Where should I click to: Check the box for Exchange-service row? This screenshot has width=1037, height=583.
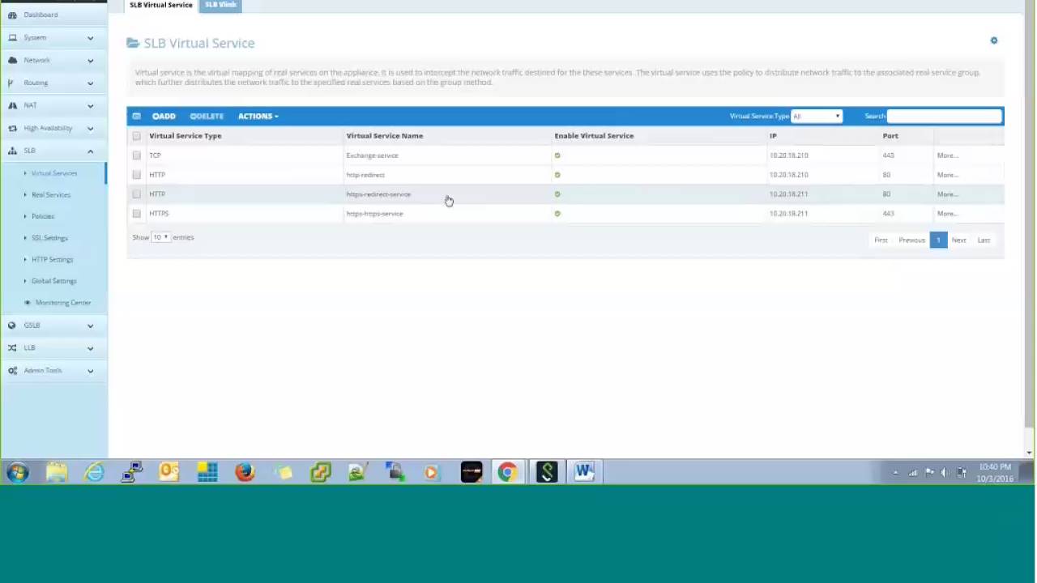tap(136, 155)
